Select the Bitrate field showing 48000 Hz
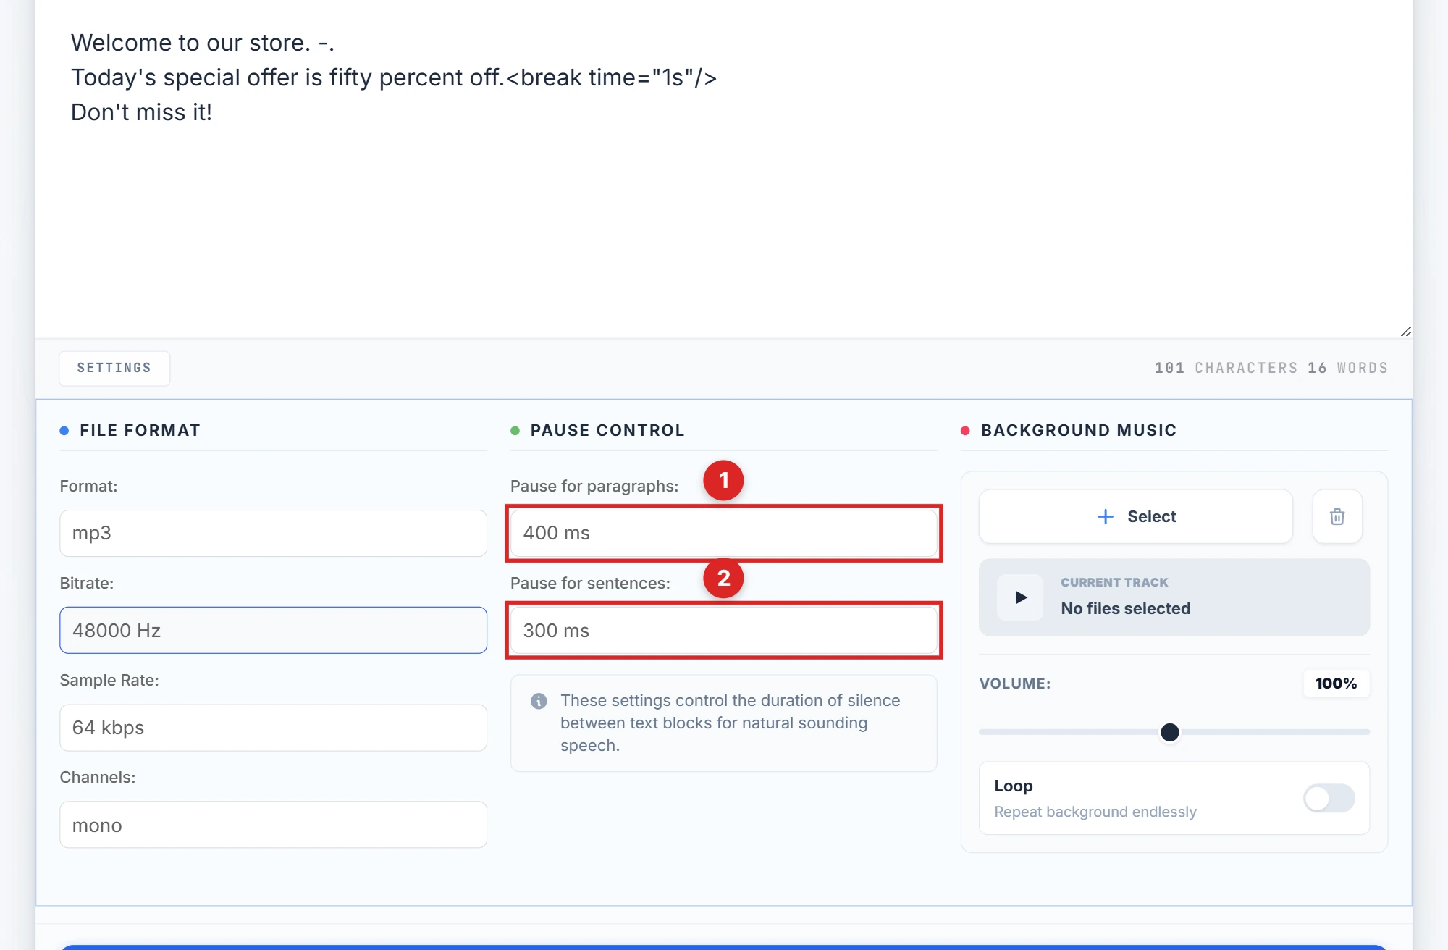The width and height of the screenshot is (1448, 950). coord(273,630)
